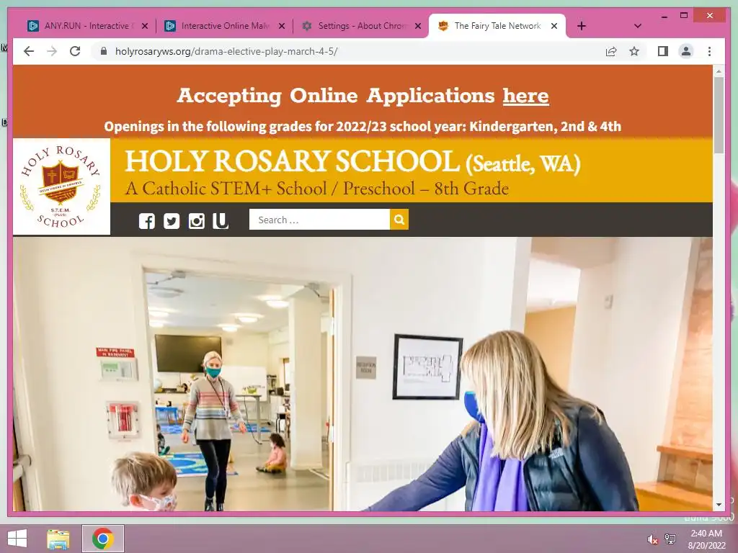Open the Chrome profile avatar button
Screen dimensions: 738x553
click(686, 51)
